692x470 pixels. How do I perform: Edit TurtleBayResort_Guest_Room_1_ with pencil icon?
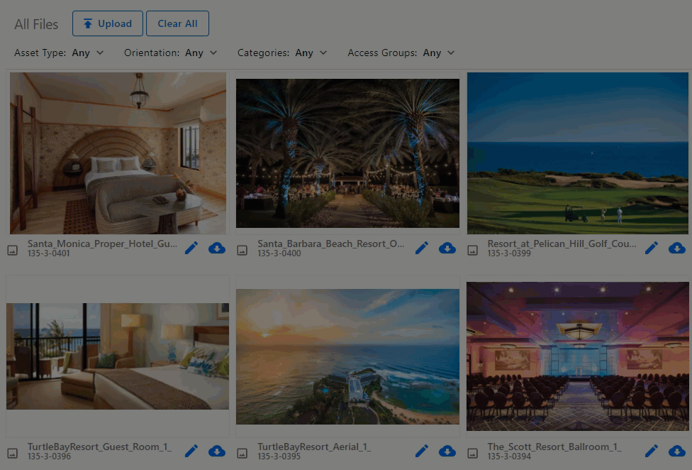[191, 451]
